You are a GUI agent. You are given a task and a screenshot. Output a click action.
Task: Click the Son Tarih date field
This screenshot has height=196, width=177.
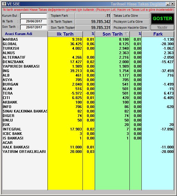coord(33,27)
